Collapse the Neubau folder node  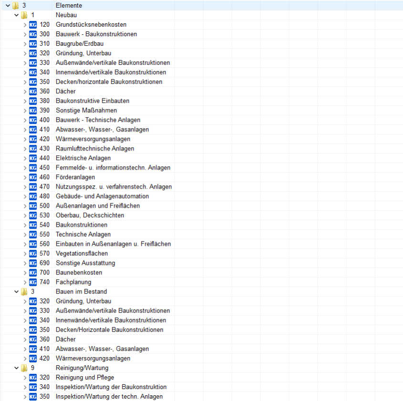click(17, 15)
